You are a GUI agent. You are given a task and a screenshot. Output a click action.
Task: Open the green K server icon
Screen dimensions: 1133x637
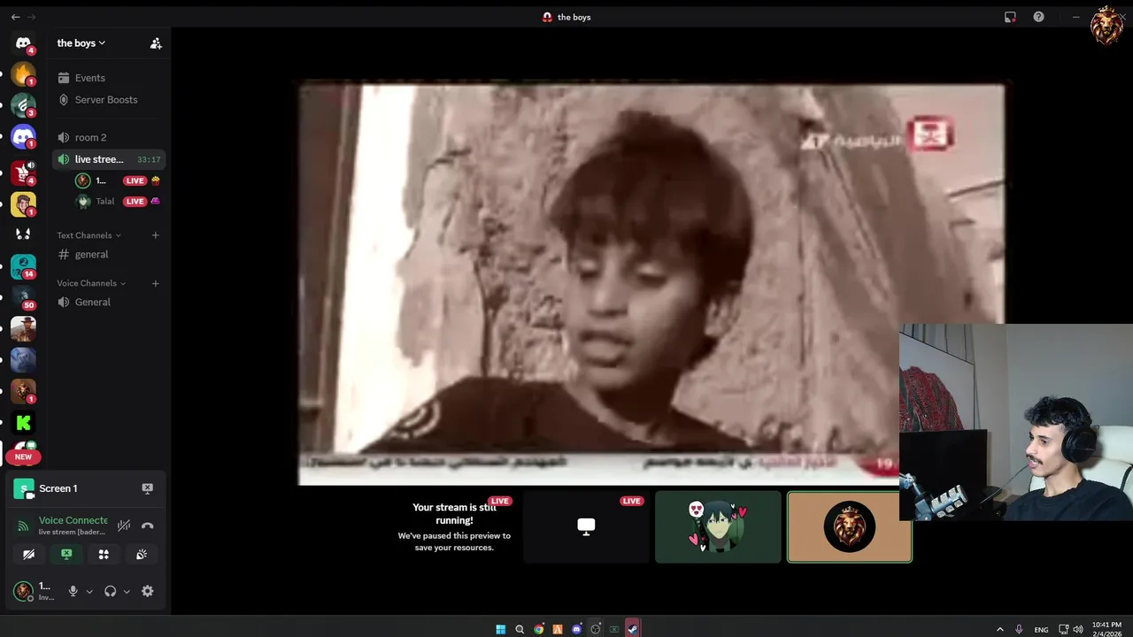tap(23, 423)
